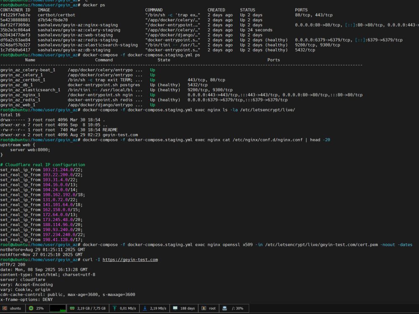The height and width of the screenshot is (314, 419).
Task: Click the geyin_az_certbot_1 service name
Action: coord(23,80)
